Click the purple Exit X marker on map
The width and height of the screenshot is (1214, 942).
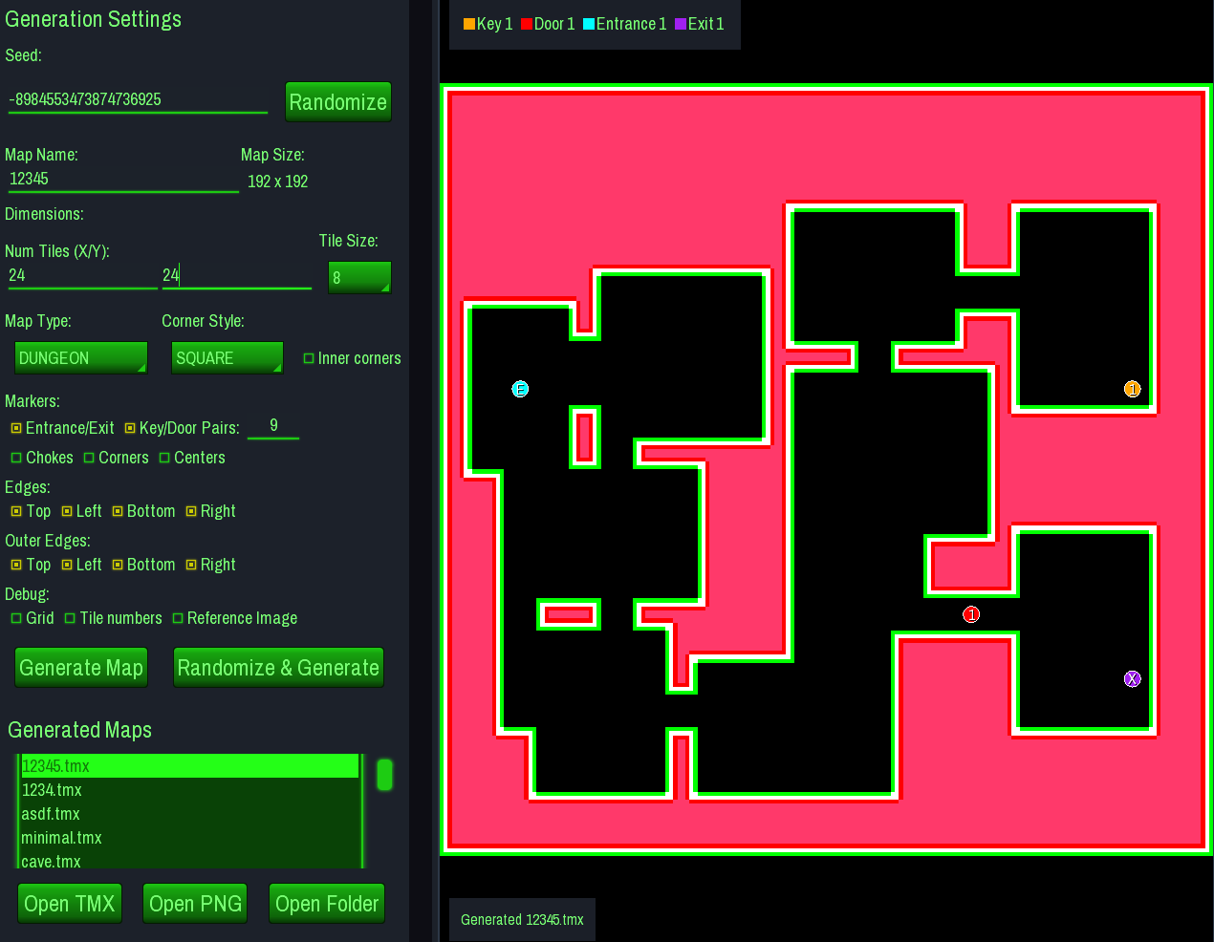pos(1133,679)
